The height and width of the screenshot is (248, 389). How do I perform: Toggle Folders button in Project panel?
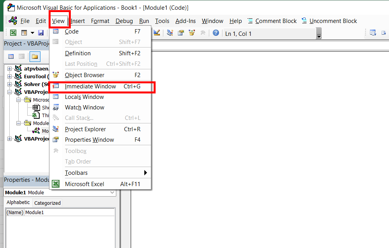click(35, 56)
